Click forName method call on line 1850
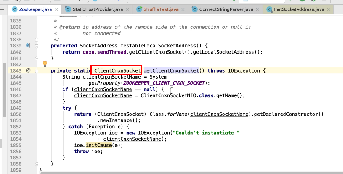The height and width of the screenshot is (174, 343). tap(177, 114)
